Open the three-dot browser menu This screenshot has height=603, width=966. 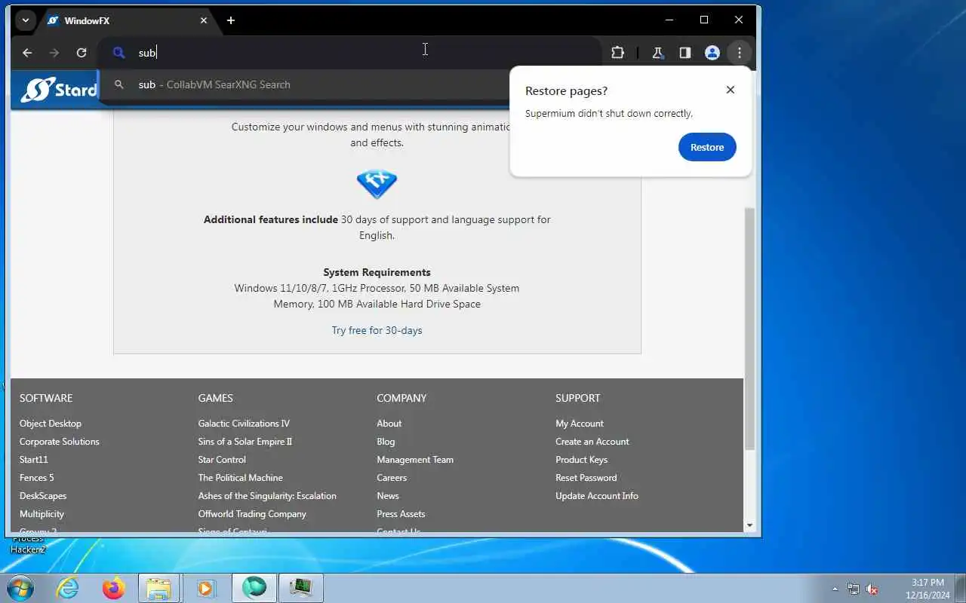(740, 53)
